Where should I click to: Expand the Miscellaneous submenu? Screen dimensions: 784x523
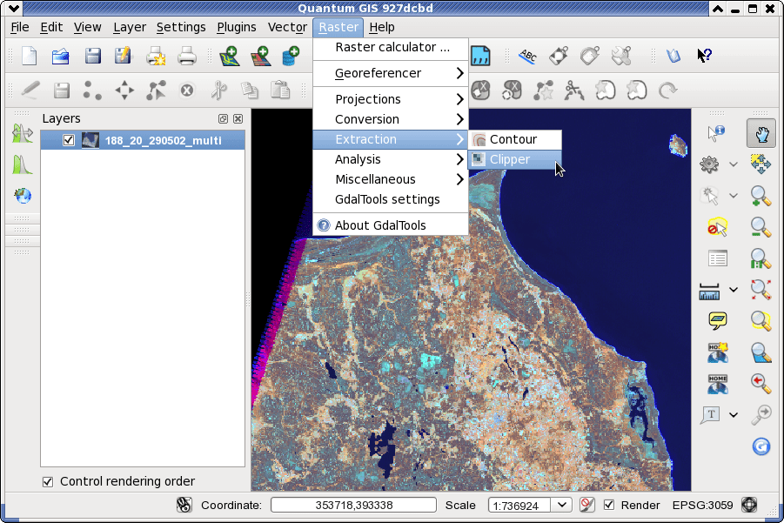(391, 179)
